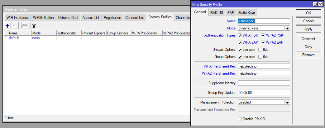Open the Static Keys tab
This screenshot has width=325, height=128.
tap(246, 13)
